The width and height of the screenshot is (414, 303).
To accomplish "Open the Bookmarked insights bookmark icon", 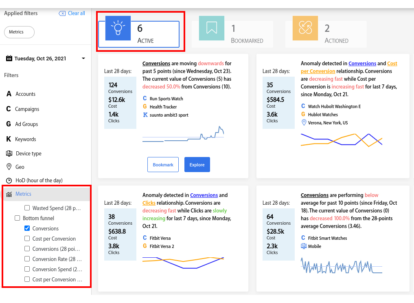I will click(x=212, y=28).
